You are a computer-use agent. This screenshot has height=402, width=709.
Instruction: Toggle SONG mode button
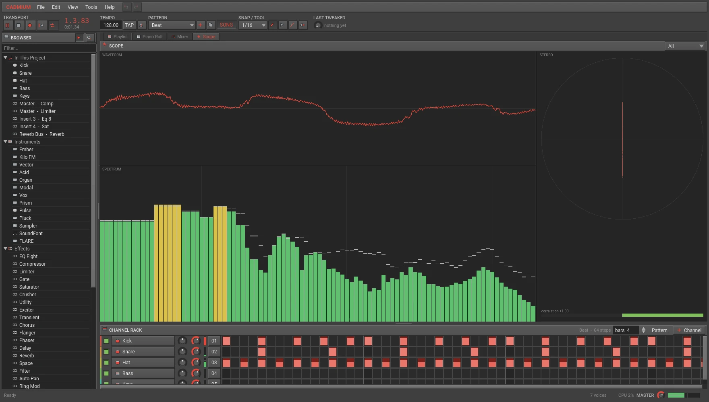[226, 25]
